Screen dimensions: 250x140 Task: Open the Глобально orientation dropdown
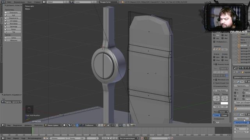[91, 125]
